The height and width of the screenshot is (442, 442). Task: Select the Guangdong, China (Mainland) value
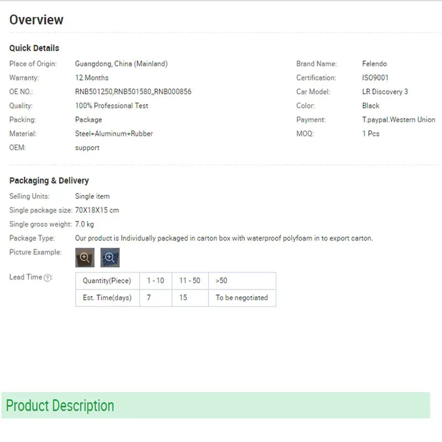(121, 64)
